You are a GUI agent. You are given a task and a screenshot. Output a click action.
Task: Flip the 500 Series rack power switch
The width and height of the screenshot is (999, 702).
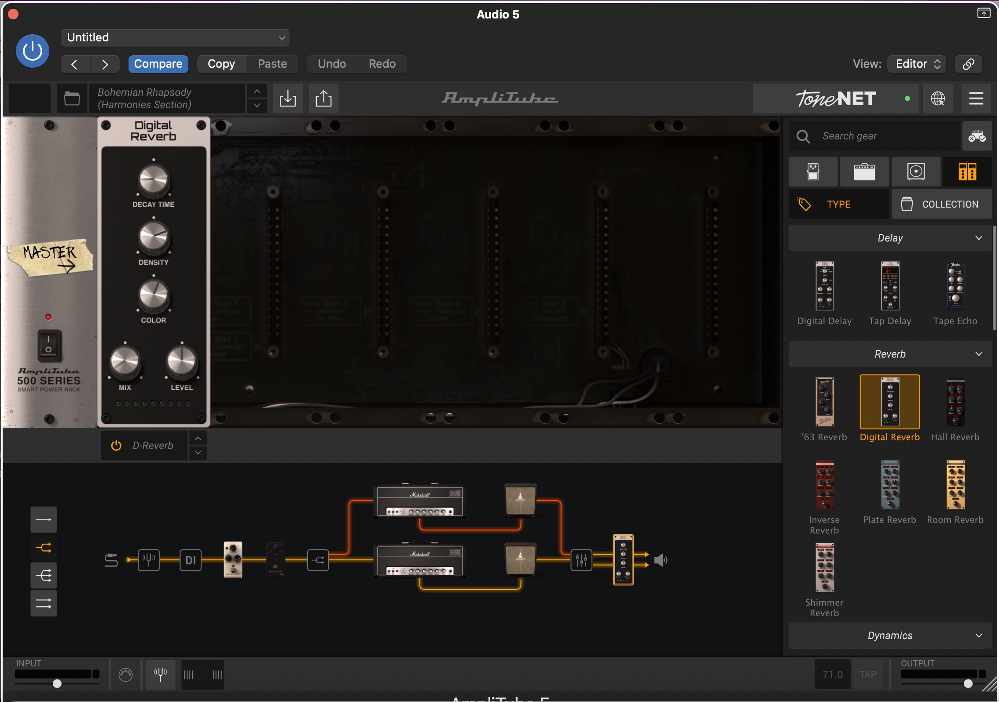(x=48, y=345)
